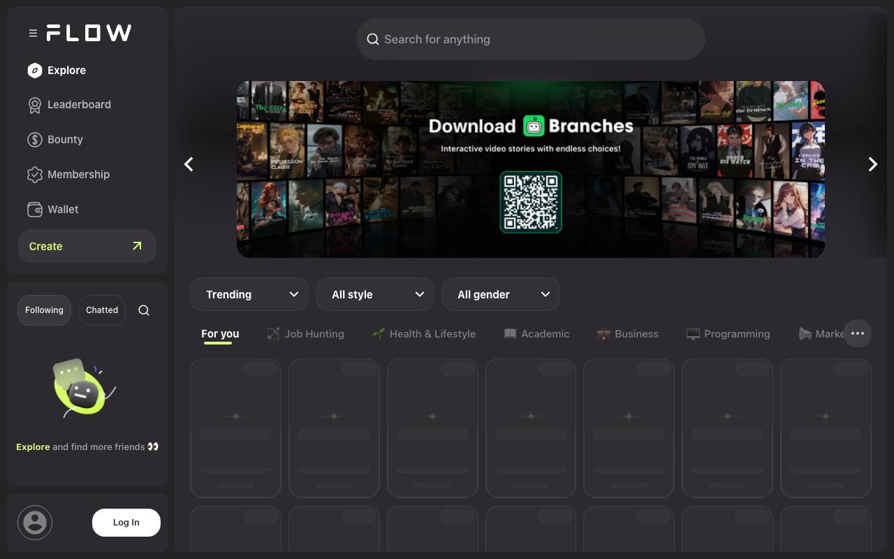Image resolution: width=894 pixels, height=559 pixels.
Task: Go to next banner slide
Action: pos(872,164)
